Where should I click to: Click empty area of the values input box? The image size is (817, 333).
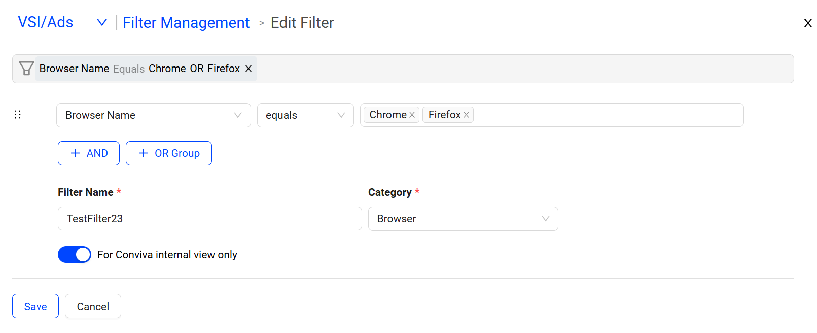tap(609, 115)
